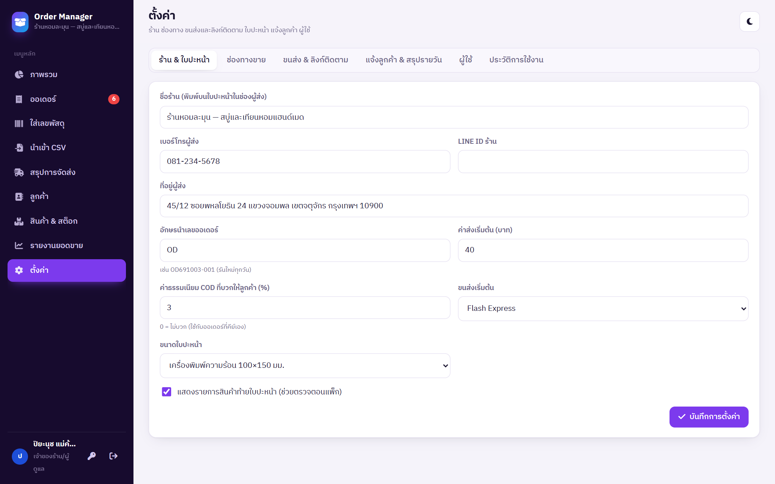Switch to the ขนส่ง & ลิงก์ติดตาม tab
775x484 pixels.
tap(315, 60)
